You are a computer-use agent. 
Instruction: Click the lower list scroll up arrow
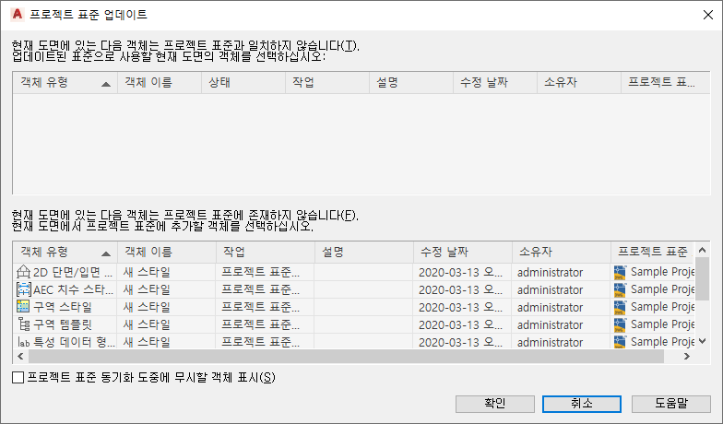[703, 250]
